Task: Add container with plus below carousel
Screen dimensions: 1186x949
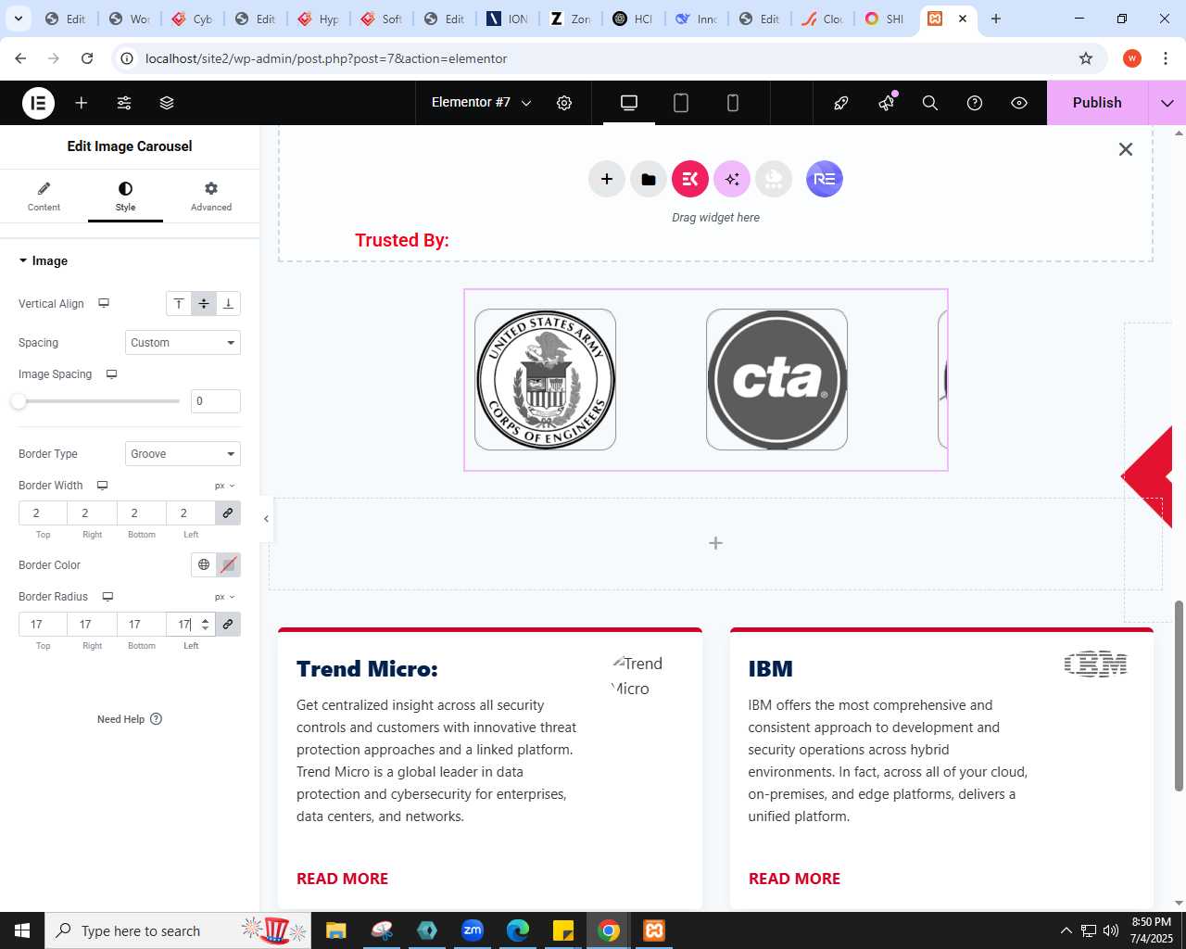Action: click(715, 543)
